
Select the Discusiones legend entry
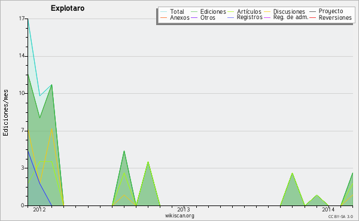284,11
